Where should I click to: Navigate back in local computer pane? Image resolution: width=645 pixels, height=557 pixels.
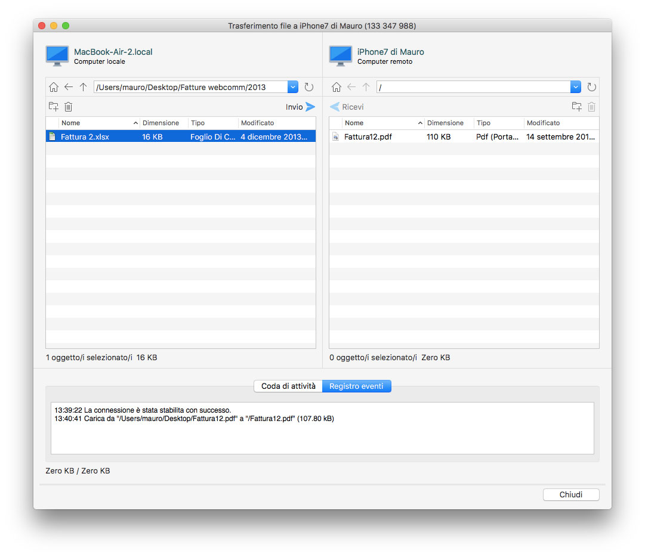coord(69,87)
